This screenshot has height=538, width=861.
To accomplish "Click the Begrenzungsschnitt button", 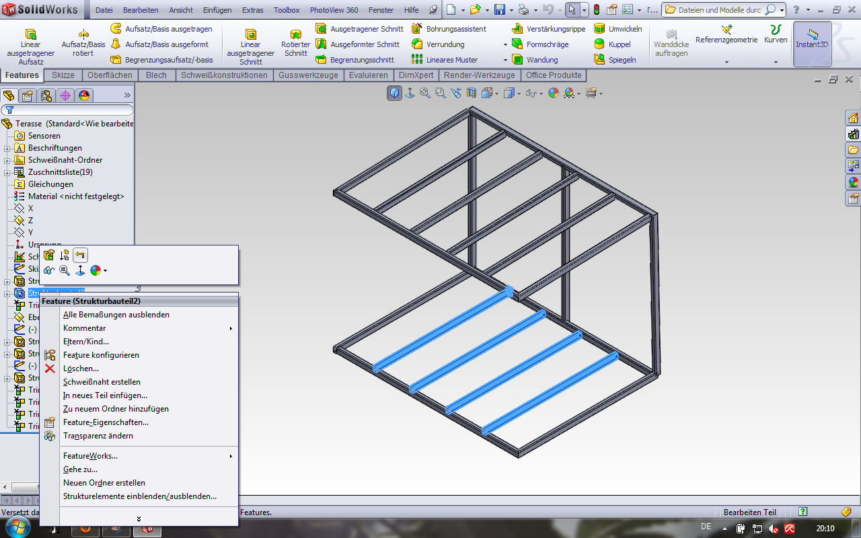I will point(354,60).
